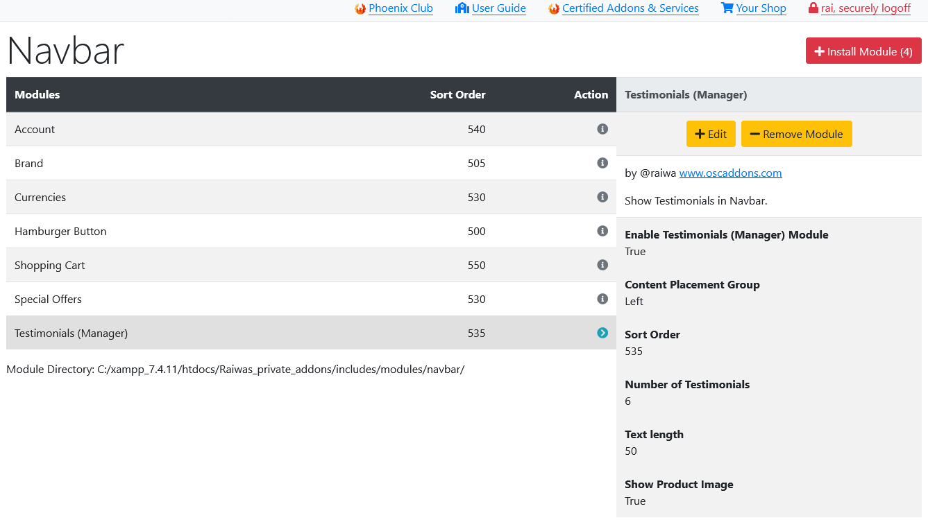Open the User Guide link

click(x=499, y=8)
